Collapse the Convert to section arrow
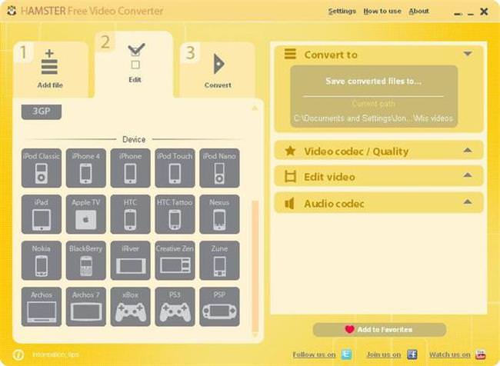 click(x=468, y=54)
